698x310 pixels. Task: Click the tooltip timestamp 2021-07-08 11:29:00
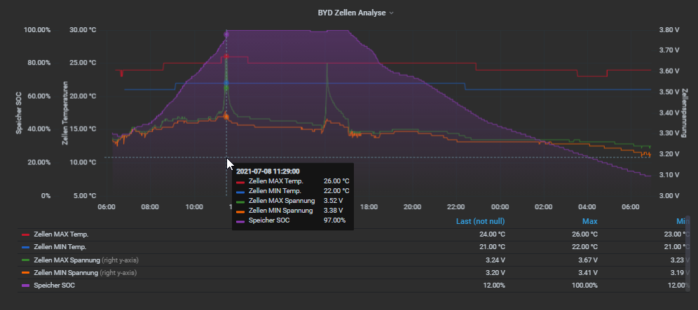[268, 171]
